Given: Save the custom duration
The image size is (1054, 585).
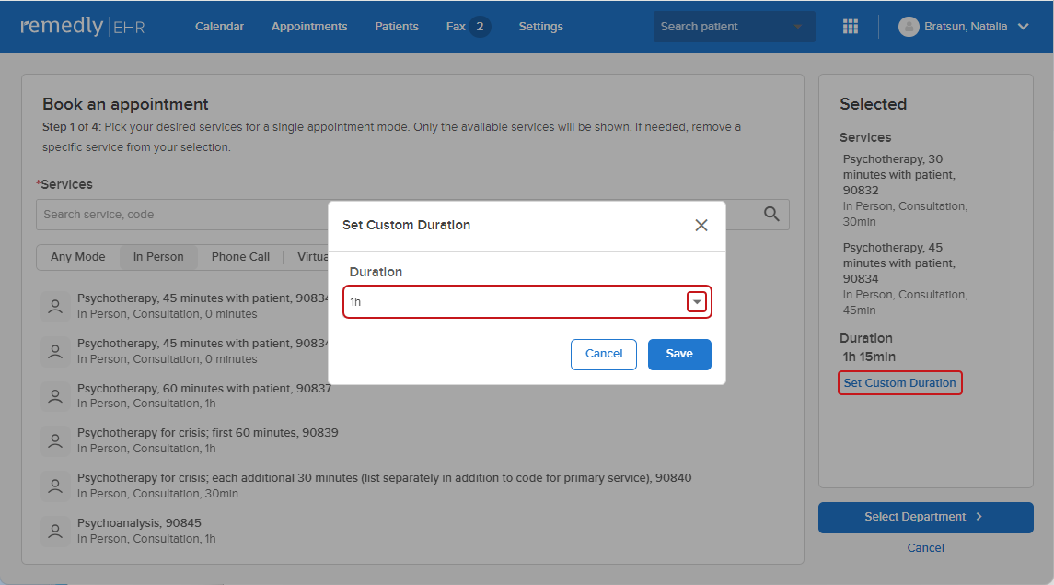Looking at the screenshot, I should (x=679, y=354).
